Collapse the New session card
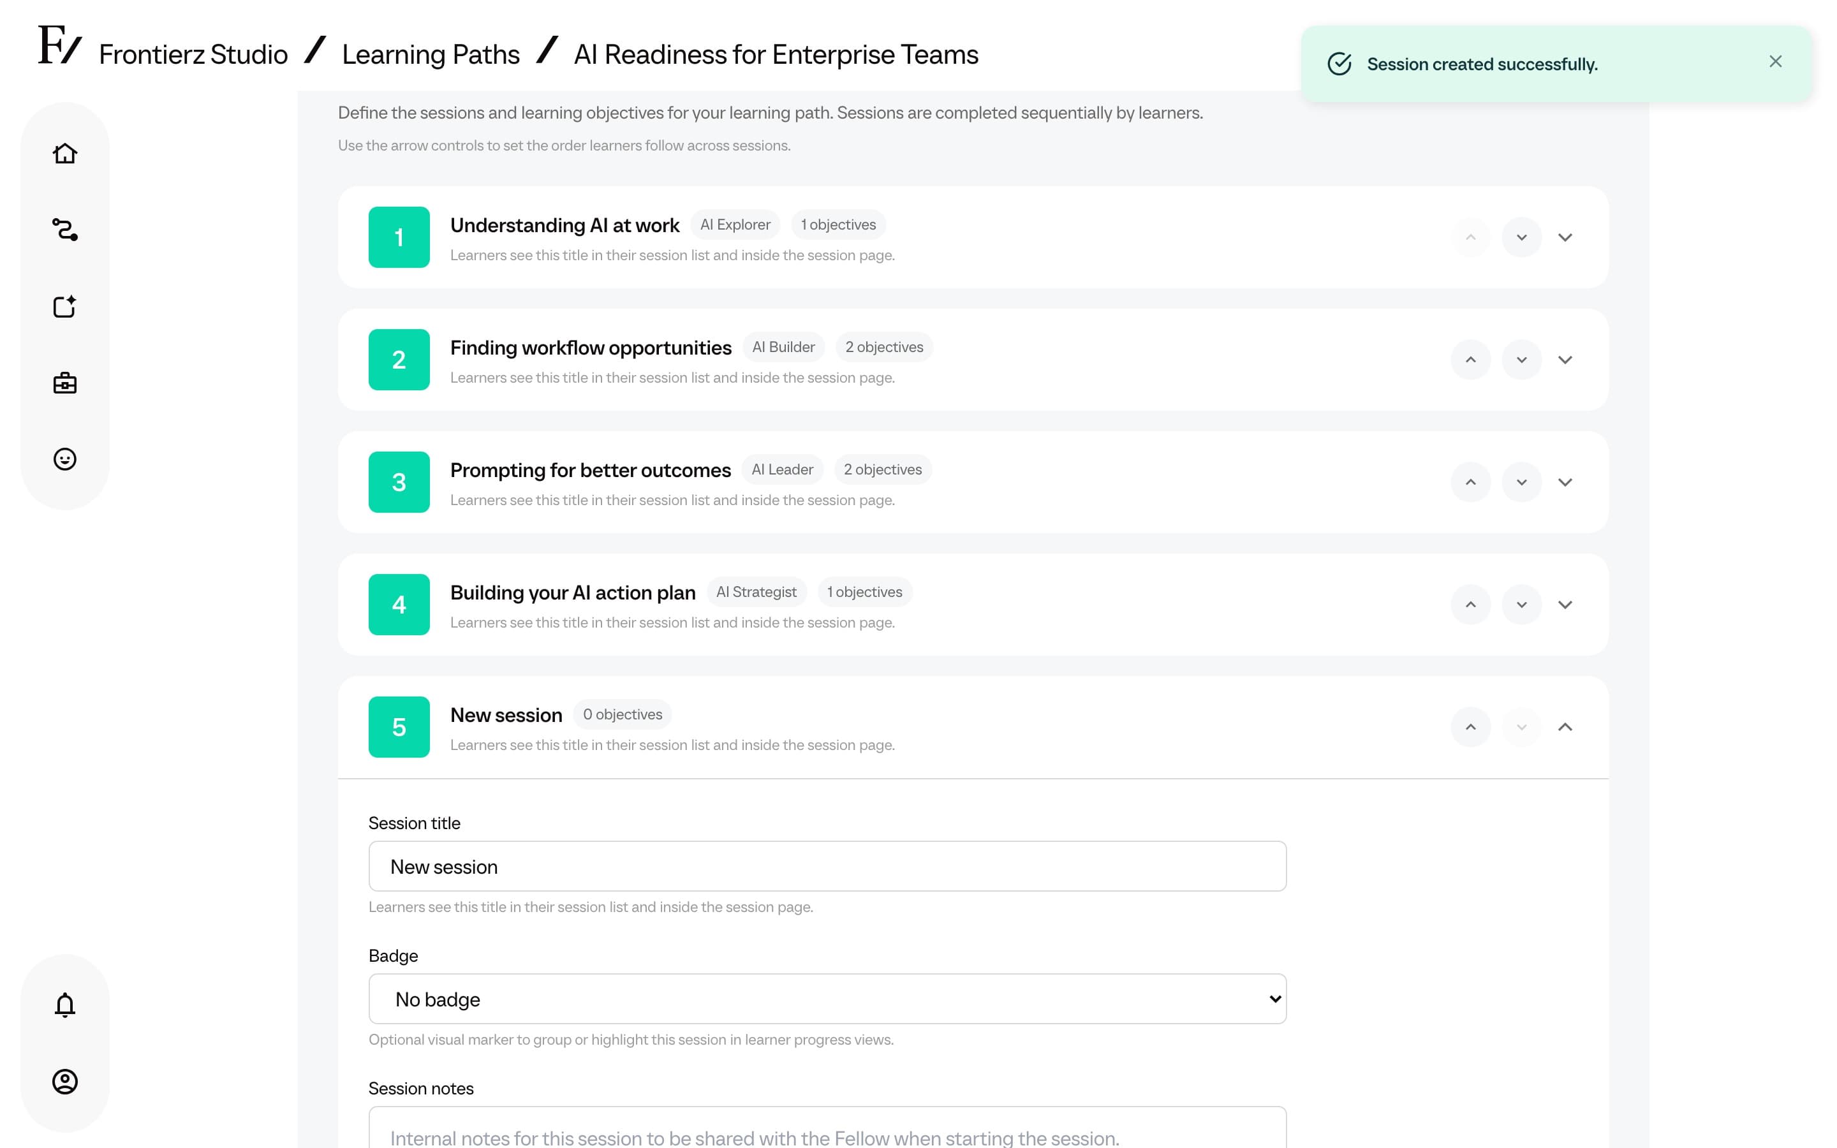 (1565, 726)
